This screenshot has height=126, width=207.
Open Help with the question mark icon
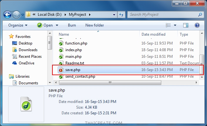tap(197, 25)
